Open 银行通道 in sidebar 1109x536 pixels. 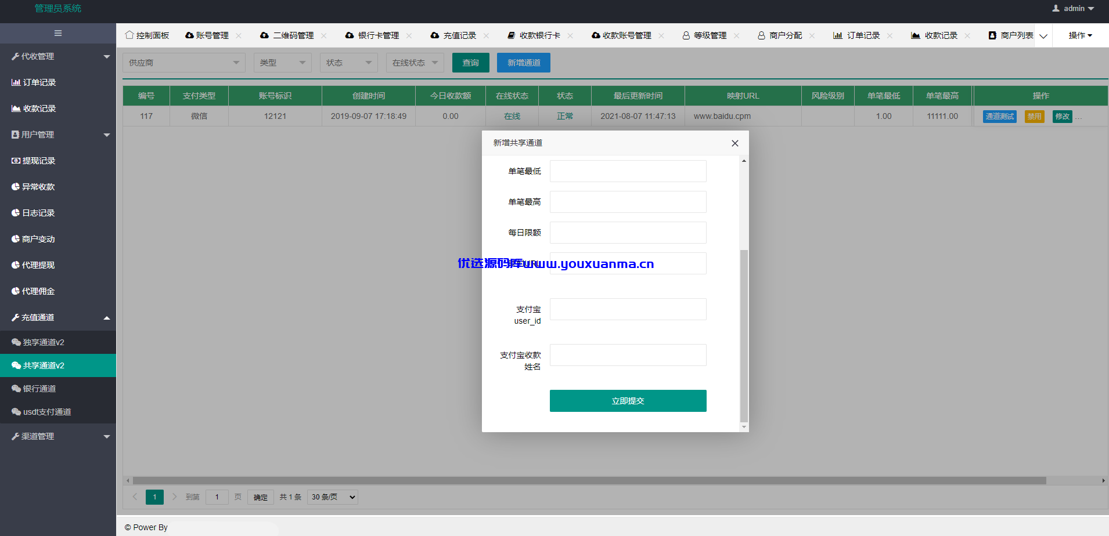58,389
